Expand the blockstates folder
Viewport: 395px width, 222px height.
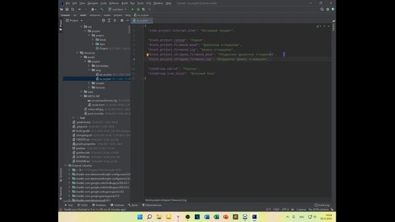89,66
